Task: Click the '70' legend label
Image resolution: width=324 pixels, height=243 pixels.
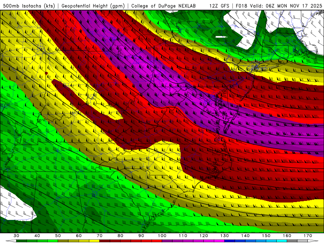Action: [x=100, y=236]
